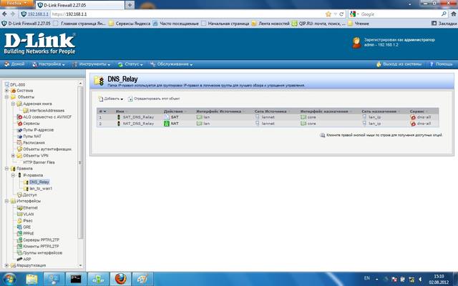458x286 pixels.
Task: Open Сервисы Яндекса bookmark
Action: click(x=130, y=24)
